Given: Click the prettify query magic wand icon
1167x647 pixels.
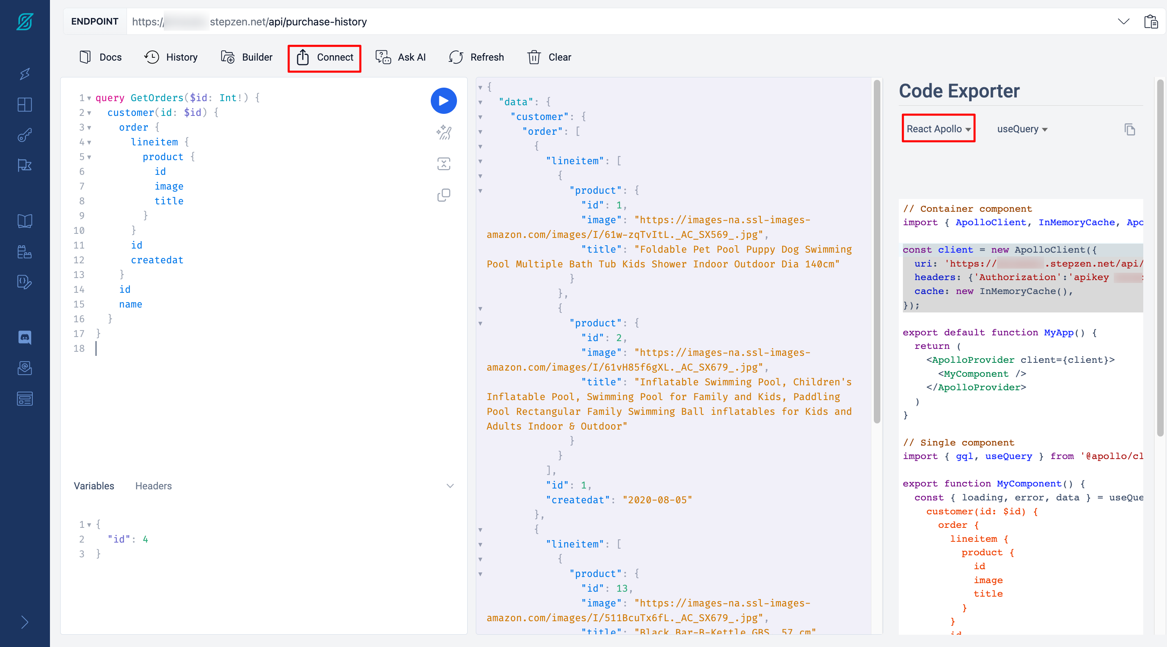Looking at the screenshot, I should [x=443, y=132].
